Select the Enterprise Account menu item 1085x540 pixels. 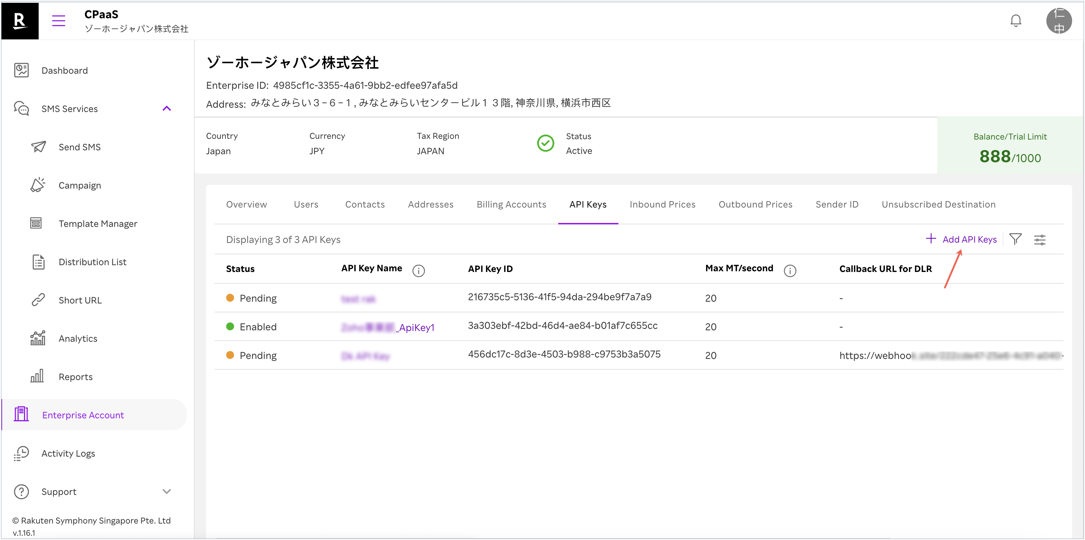point(94,414)
